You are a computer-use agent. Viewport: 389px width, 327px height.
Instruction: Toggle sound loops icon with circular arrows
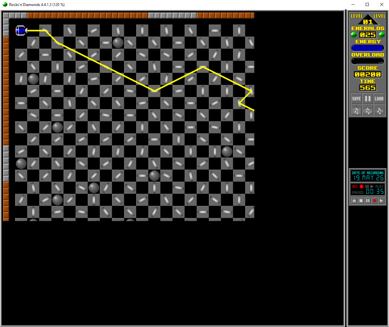[368, 110]
